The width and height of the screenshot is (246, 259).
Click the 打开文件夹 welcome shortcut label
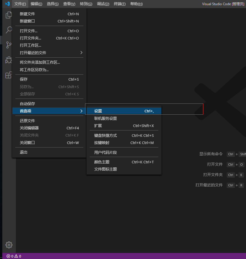click(x=213, y=175)
